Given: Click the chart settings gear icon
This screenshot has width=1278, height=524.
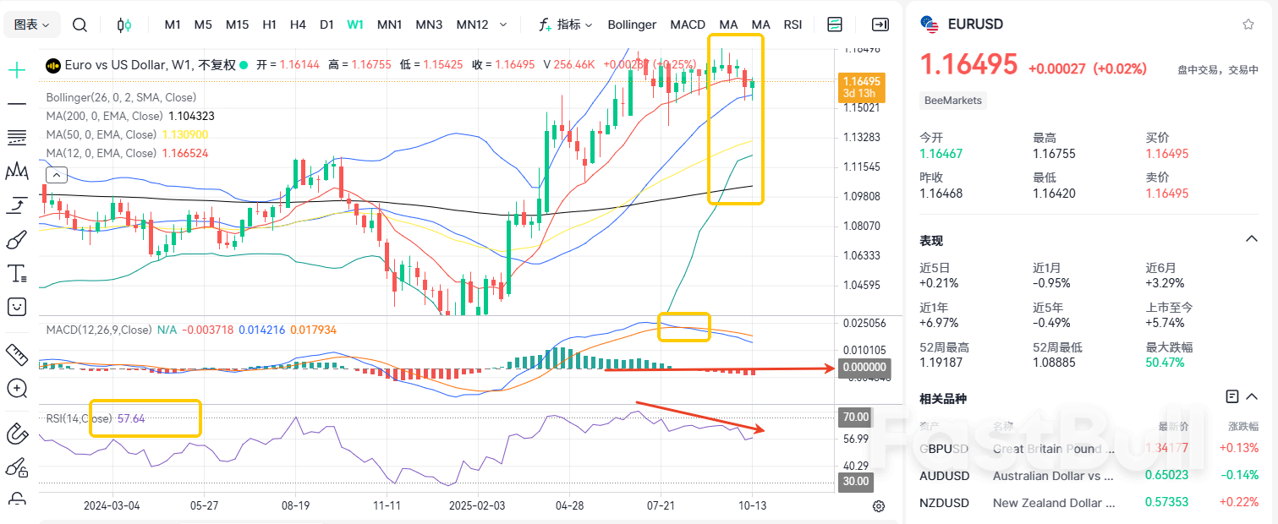Looking at the screenshot, I should click(x=879, y=506).
